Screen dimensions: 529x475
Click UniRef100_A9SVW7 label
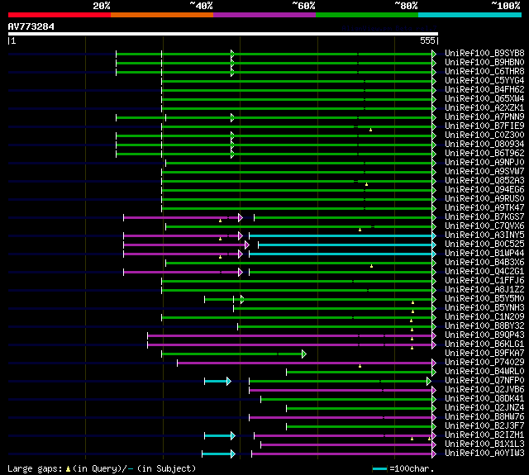(484, 172)
